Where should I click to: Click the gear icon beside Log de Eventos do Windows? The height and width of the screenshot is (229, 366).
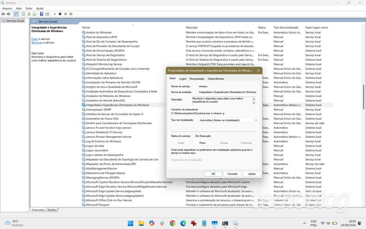(84, 141)
